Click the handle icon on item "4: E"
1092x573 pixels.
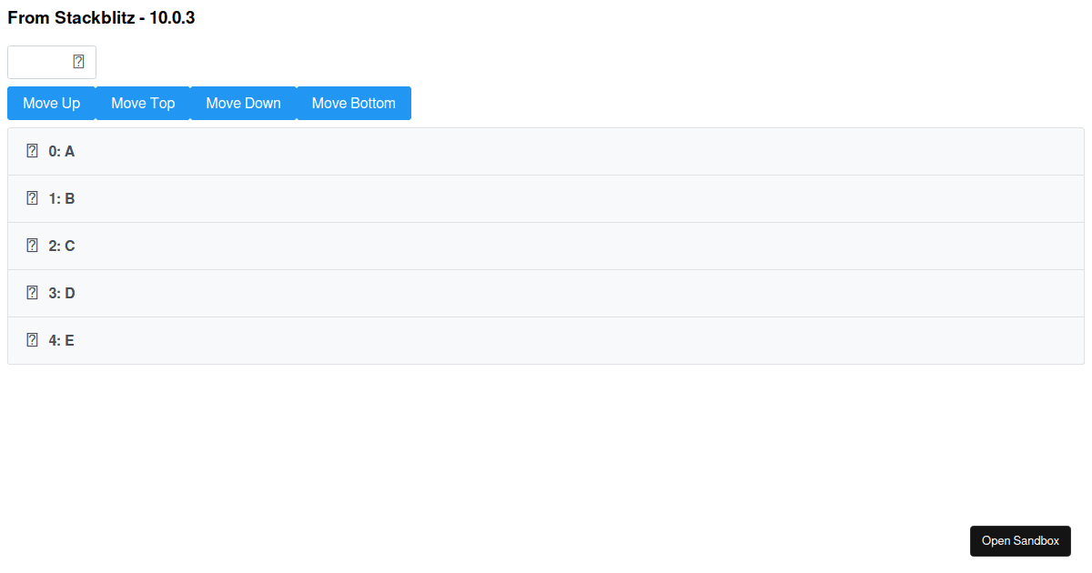point(32,340)
